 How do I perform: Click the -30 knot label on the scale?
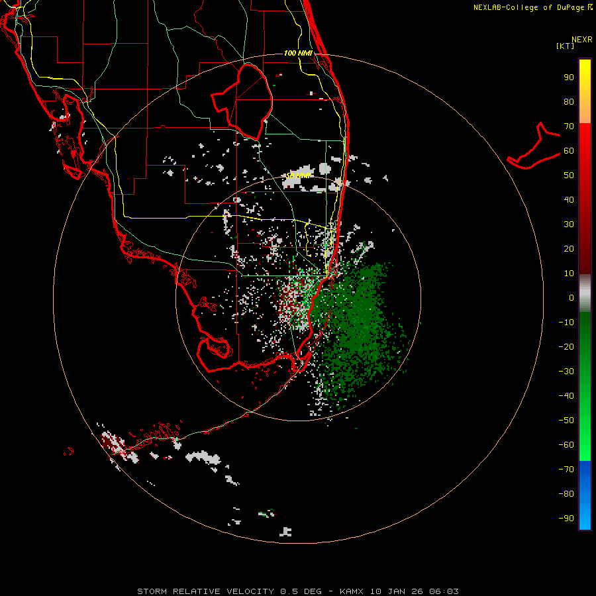tap(566, 372)
